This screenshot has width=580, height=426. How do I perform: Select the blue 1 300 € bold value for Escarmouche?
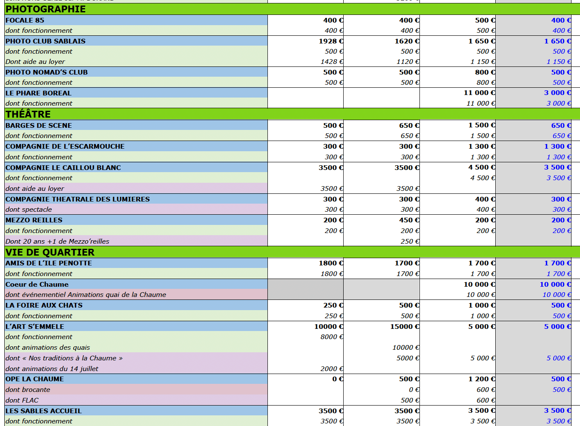pyautogui.click(x=557, y=146)
